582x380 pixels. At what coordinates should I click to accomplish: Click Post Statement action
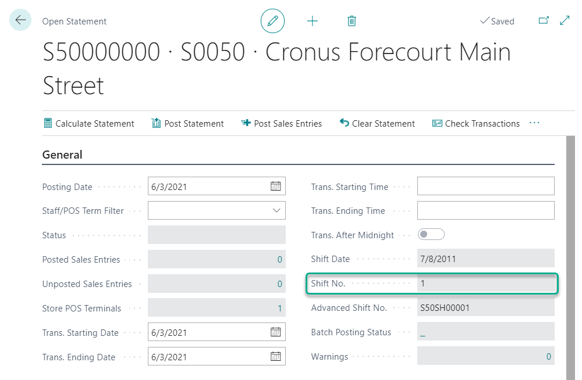click(x=187, y=123)
